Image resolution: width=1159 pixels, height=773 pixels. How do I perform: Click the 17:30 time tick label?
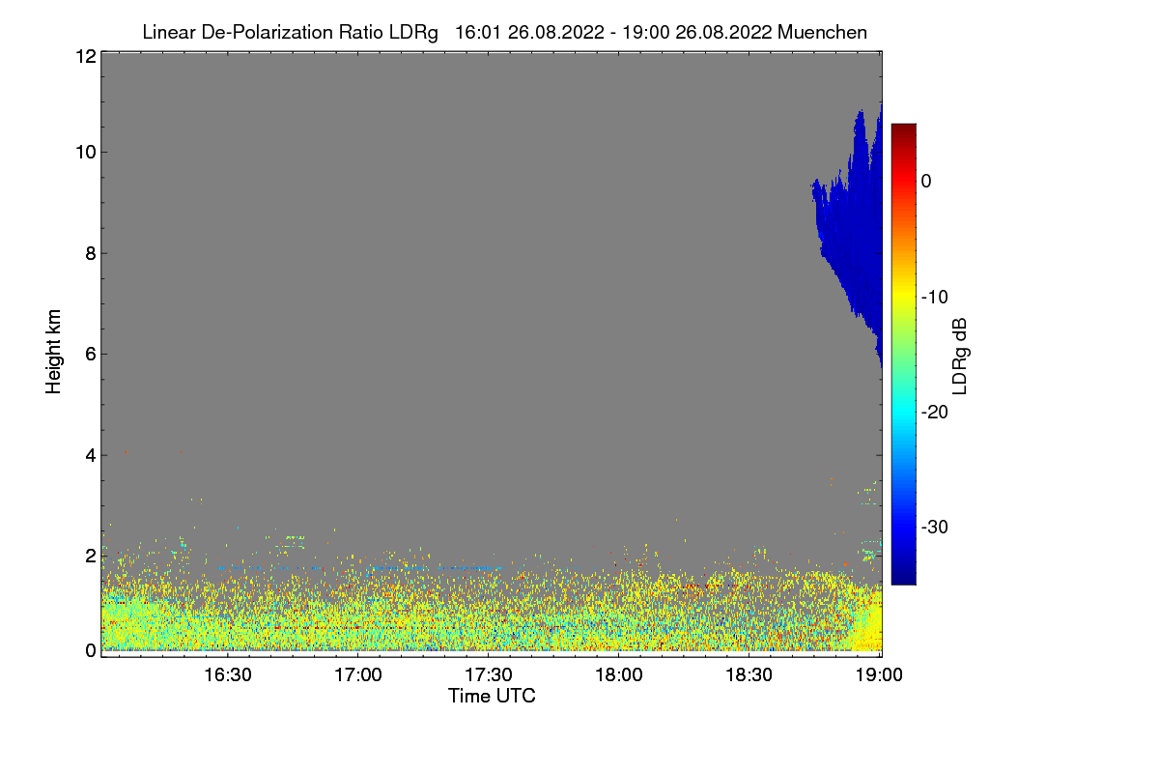489,674
